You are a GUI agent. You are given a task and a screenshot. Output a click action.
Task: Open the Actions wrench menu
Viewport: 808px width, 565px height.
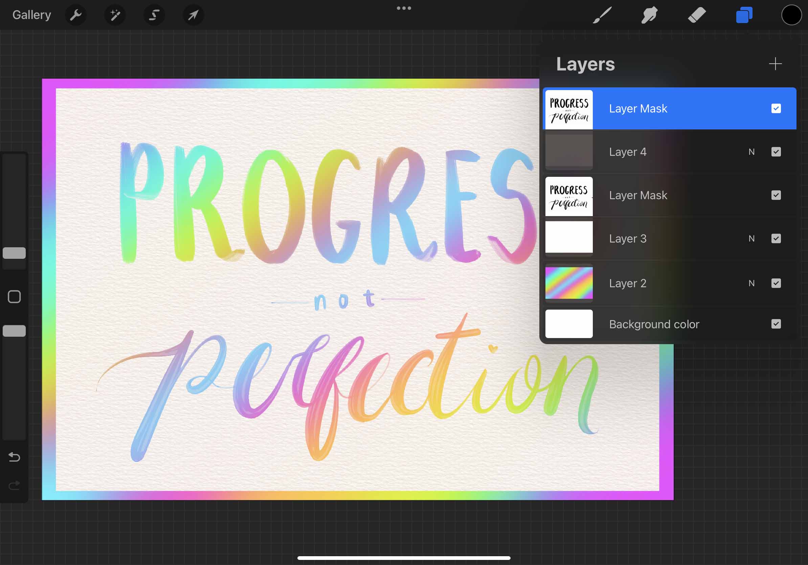click(x=76, y=15)
